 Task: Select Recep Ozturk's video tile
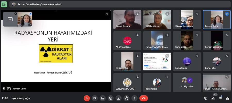(x=127, y=19)
